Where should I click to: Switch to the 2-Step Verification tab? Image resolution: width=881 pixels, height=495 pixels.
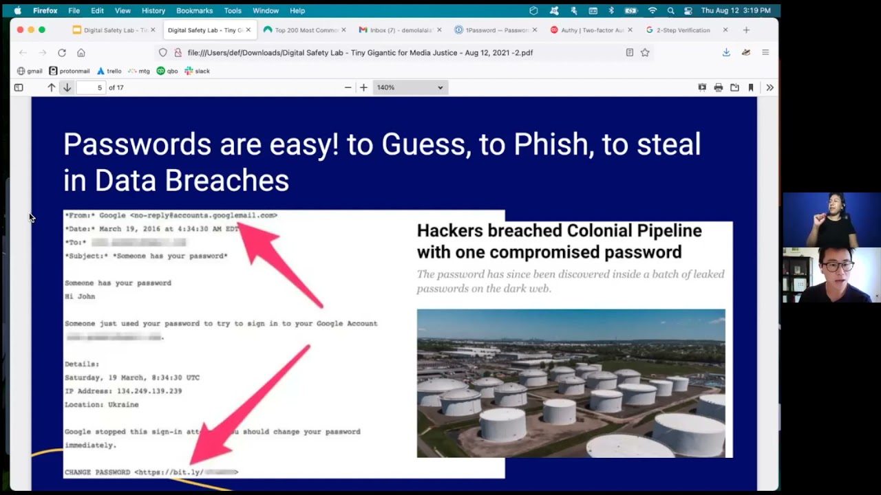pyautogui.click(x=683, y=30)
